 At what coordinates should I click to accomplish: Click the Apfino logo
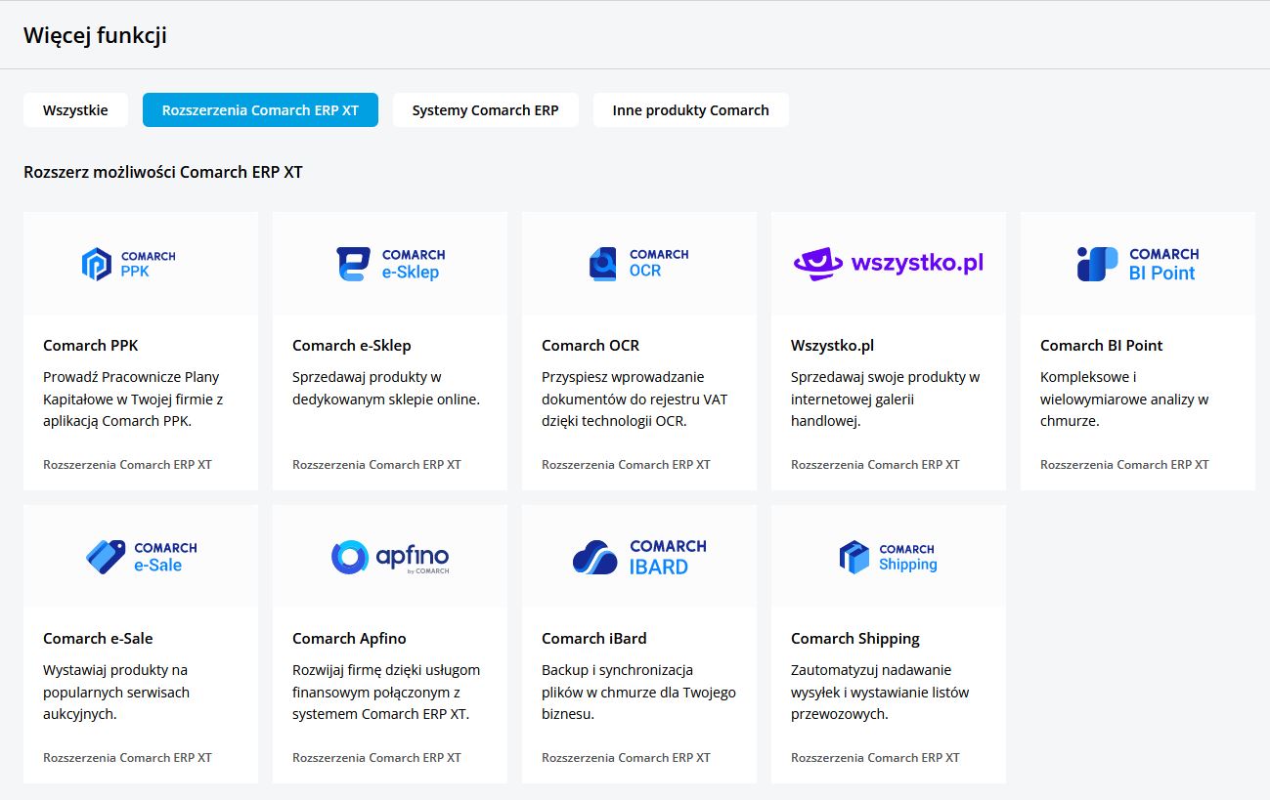pyautogui.click(x=389, y=557)
